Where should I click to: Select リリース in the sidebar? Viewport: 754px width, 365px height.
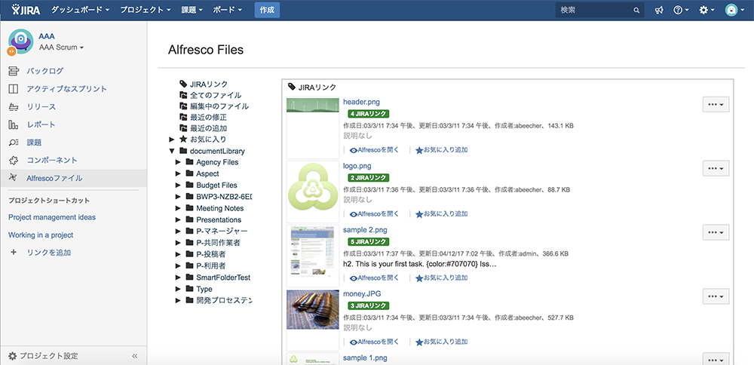(41, 107)
